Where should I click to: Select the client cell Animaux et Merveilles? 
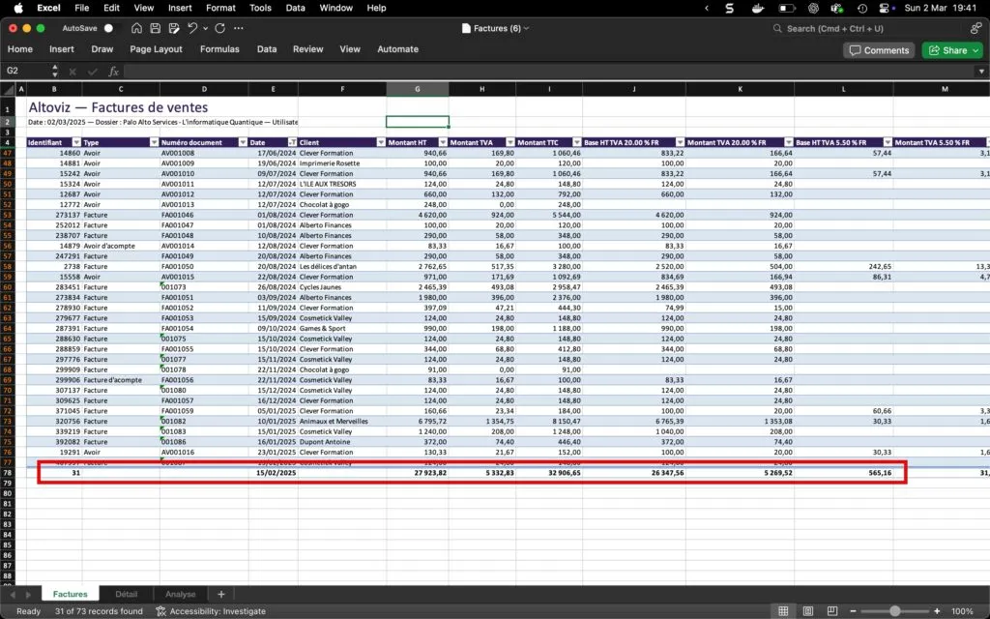point(342,422)
